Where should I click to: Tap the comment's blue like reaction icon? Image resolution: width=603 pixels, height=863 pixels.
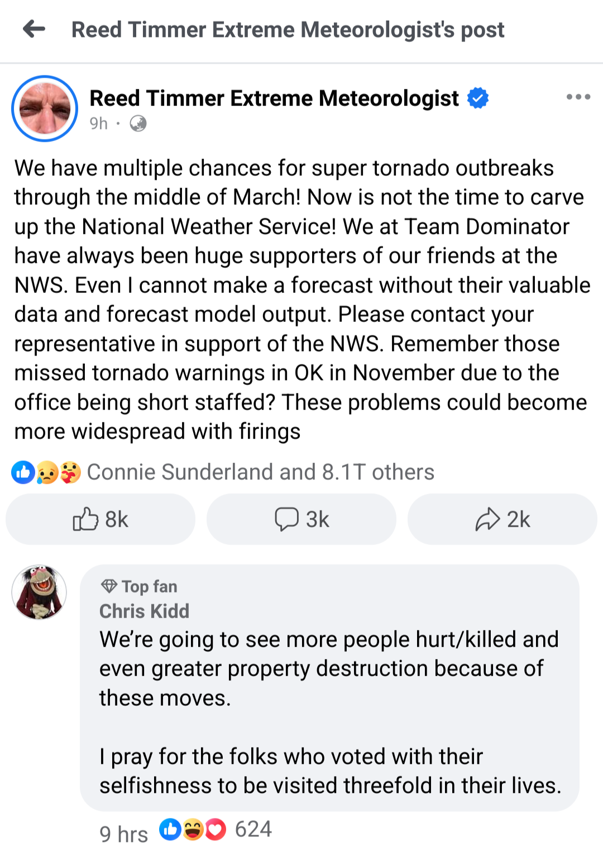click(170, 830)
